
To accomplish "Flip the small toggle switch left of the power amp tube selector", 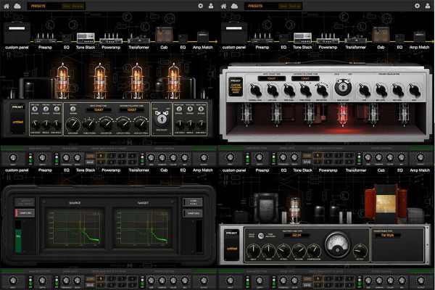I will [262, 235].
